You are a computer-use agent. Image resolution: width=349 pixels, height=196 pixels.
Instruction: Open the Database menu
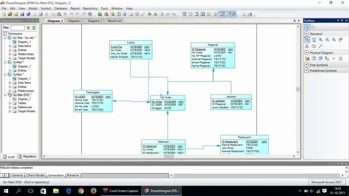click(61, 8)
